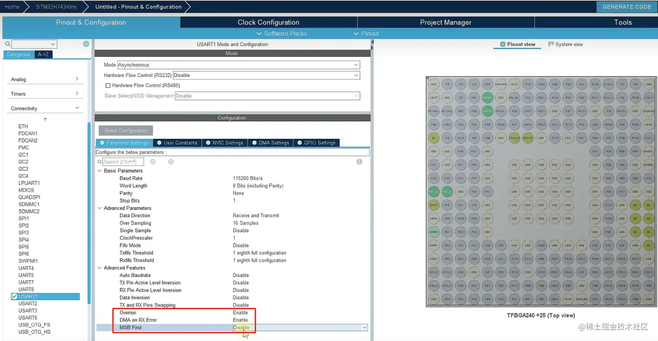Click the Parity value None
Viewport: 658px width, 341px height.
tap(238, 193)
